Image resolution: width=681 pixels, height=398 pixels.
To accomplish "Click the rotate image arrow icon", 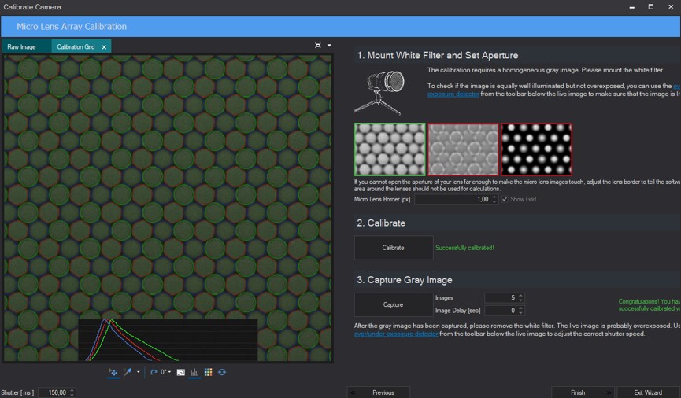I will tap(154, 372).
